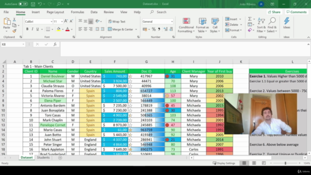Click the Align Left icon
311x175 pixels.
(80, 29)
